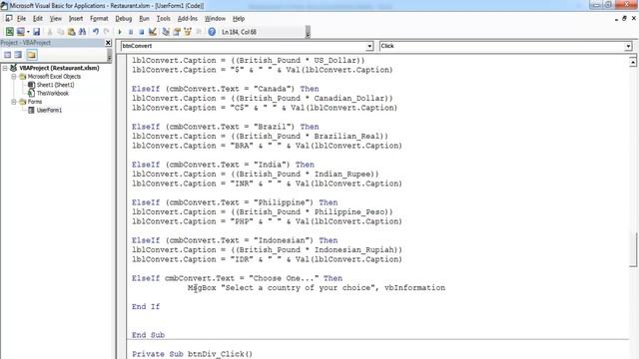Select Sheet1 (Sheet1) in project tree

56,85
